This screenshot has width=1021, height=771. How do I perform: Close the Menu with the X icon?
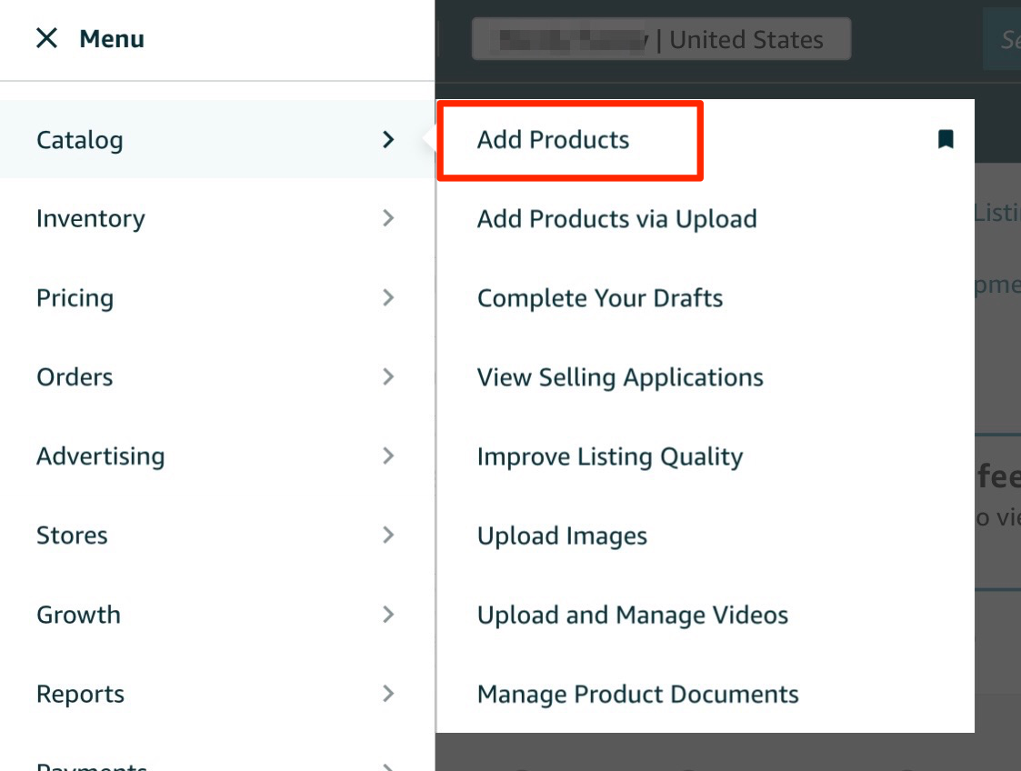[45, 38]
